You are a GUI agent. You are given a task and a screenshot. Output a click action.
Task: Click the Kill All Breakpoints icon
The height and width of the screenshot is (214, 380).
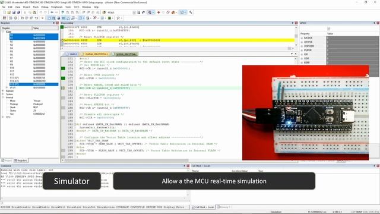(173, 12)
